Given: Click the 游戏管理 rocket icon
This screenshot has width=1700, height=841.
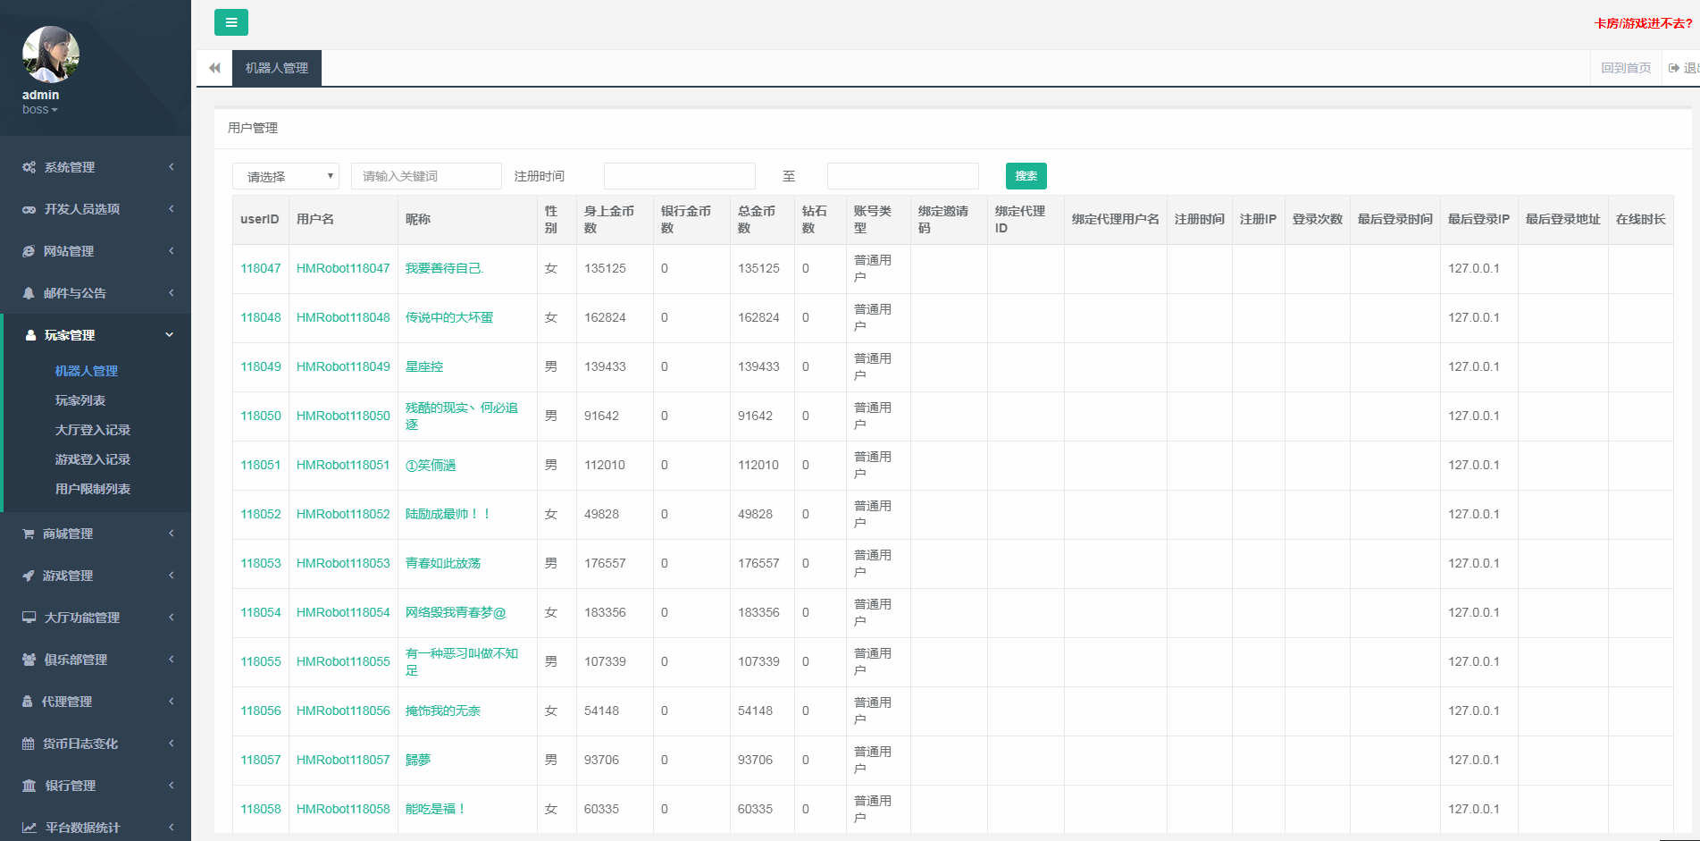Looking at the screenshot, I should click(x=29, y=576).
